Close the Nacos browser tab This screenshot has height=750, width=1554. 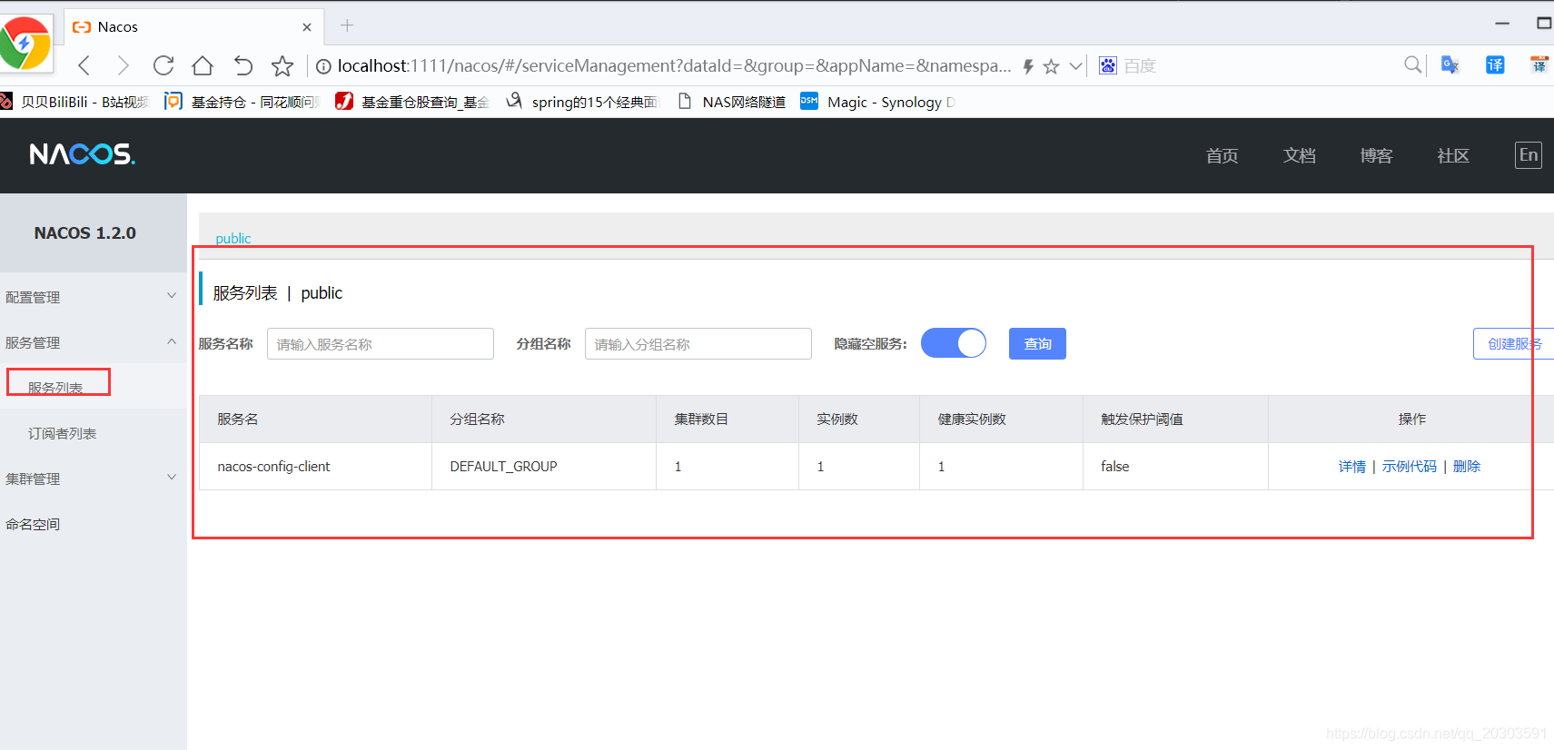pyautogui.click(x=307, y=27)
